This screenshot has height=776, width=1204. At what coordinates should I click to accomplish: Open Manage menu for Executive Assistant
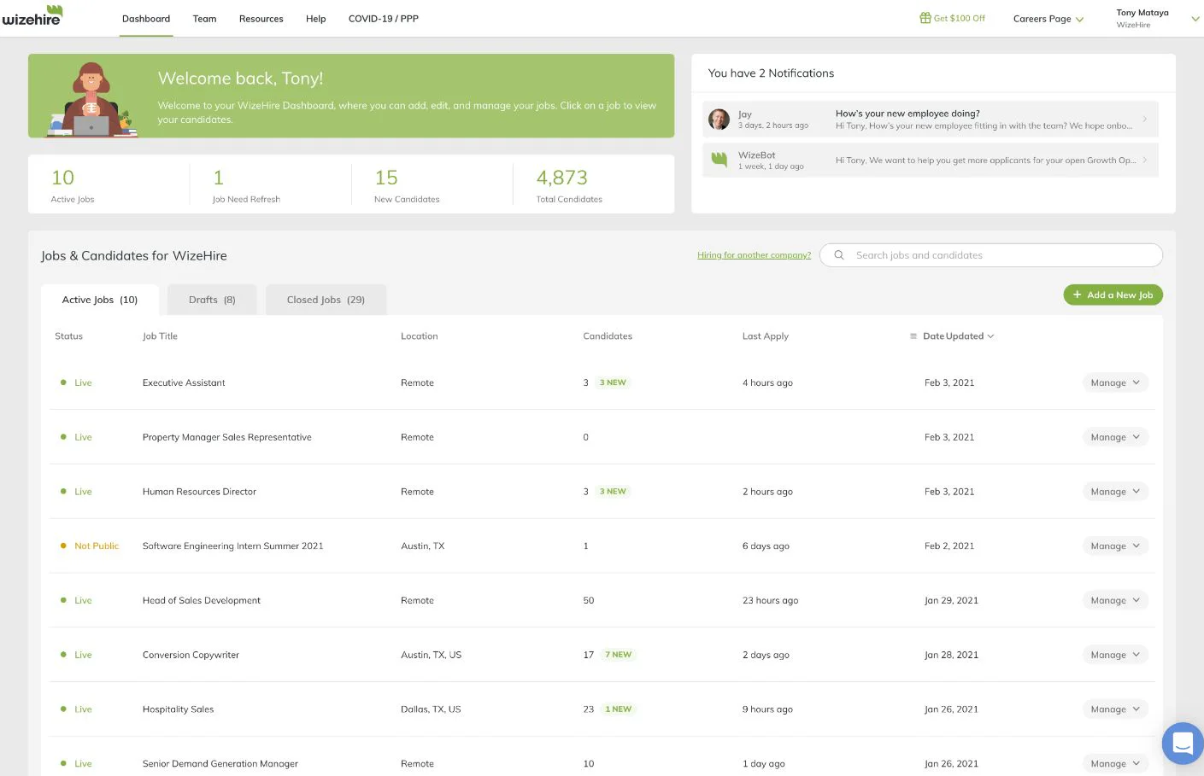tap(1115, 382)
